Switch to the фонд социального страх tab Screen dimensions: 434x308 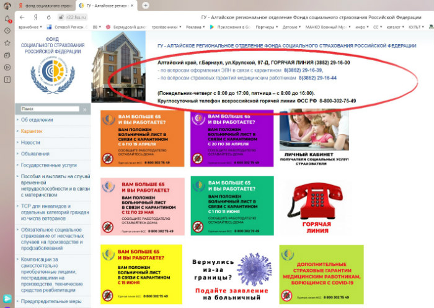tap(46, 6)
